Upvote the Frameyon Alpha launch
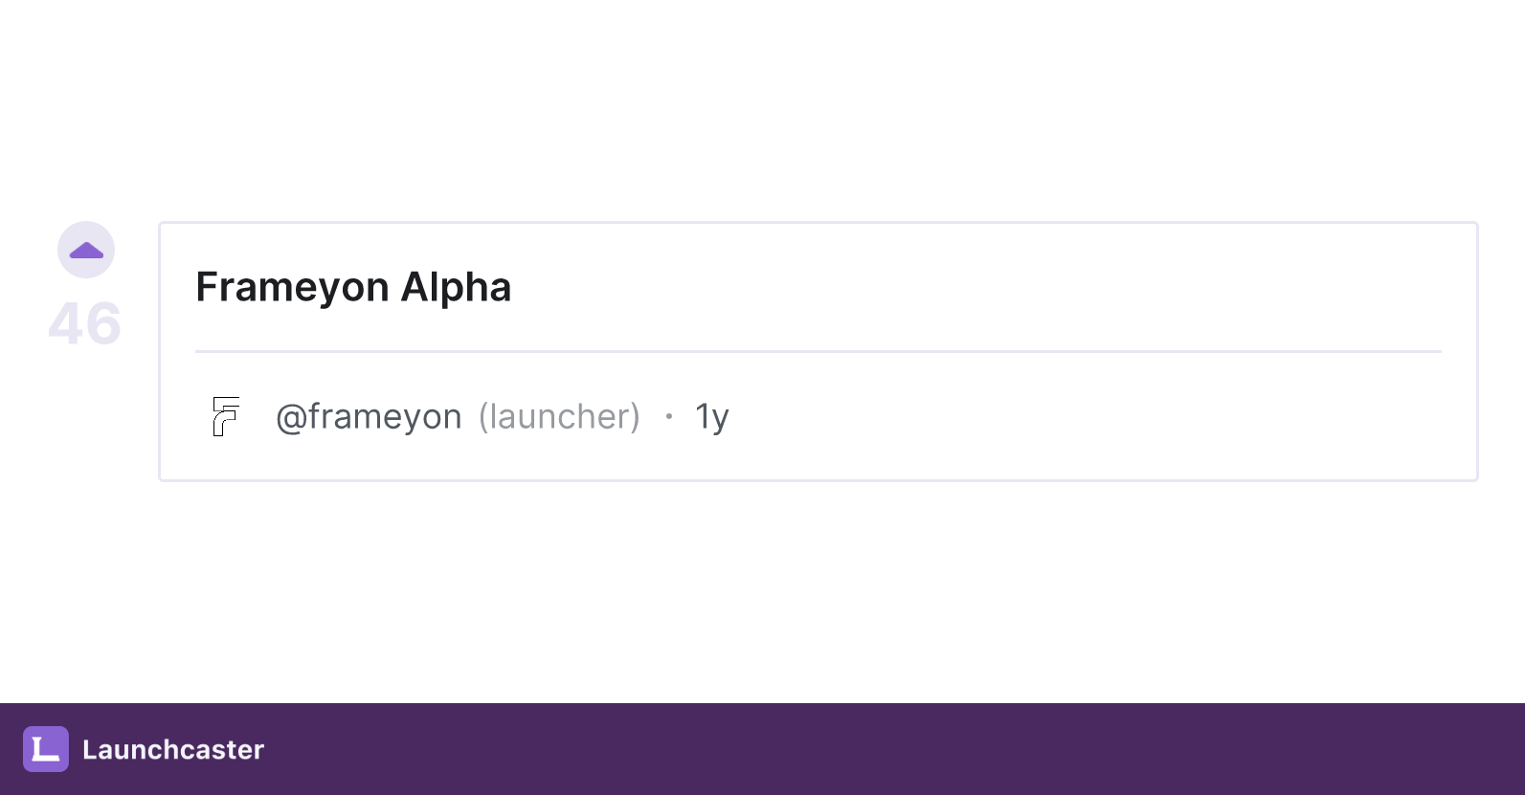Viewport: 1525px width, 795px height. coord(86,251)
